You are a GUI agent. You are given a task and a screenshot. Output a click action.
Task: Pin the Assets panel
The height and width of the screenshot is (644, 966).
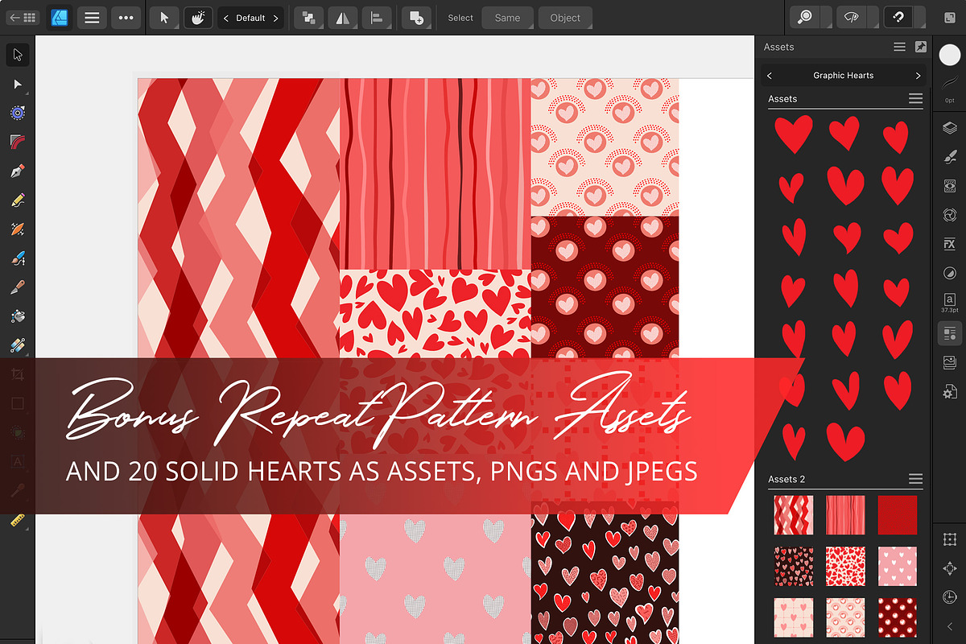[x=920, y=47]
